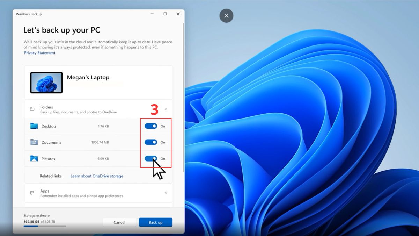Toggle the Desktop folder backup switch
The height and width of the screenshot is (236, 419).
151,126
